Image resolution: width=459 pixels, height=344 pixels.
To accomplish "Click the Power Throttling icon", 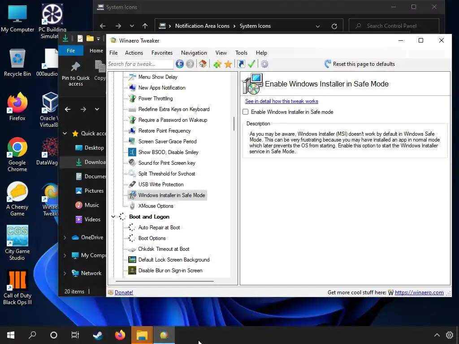I will [x=132, y=98].
